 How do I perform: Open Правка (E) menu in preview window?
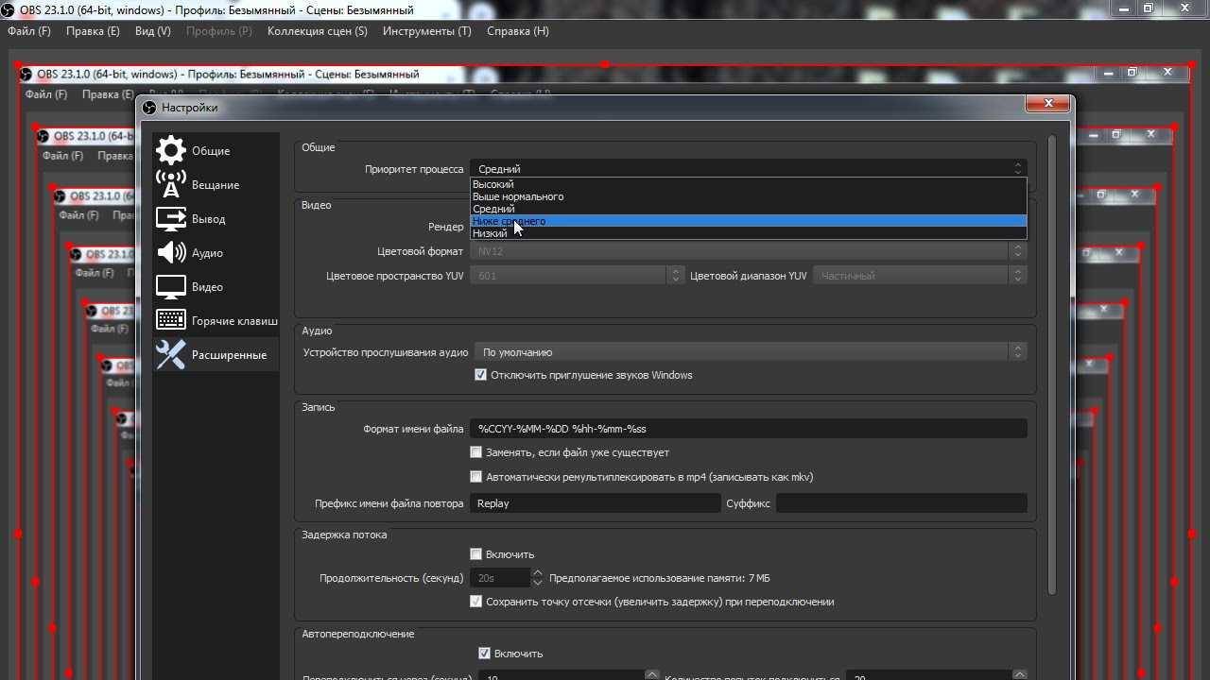(107, 94)
